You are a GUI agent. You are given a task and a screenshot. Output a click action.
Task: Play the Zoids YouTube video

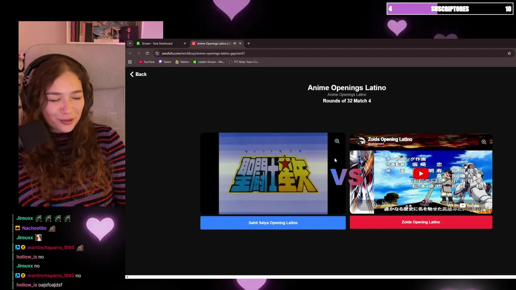421,174
